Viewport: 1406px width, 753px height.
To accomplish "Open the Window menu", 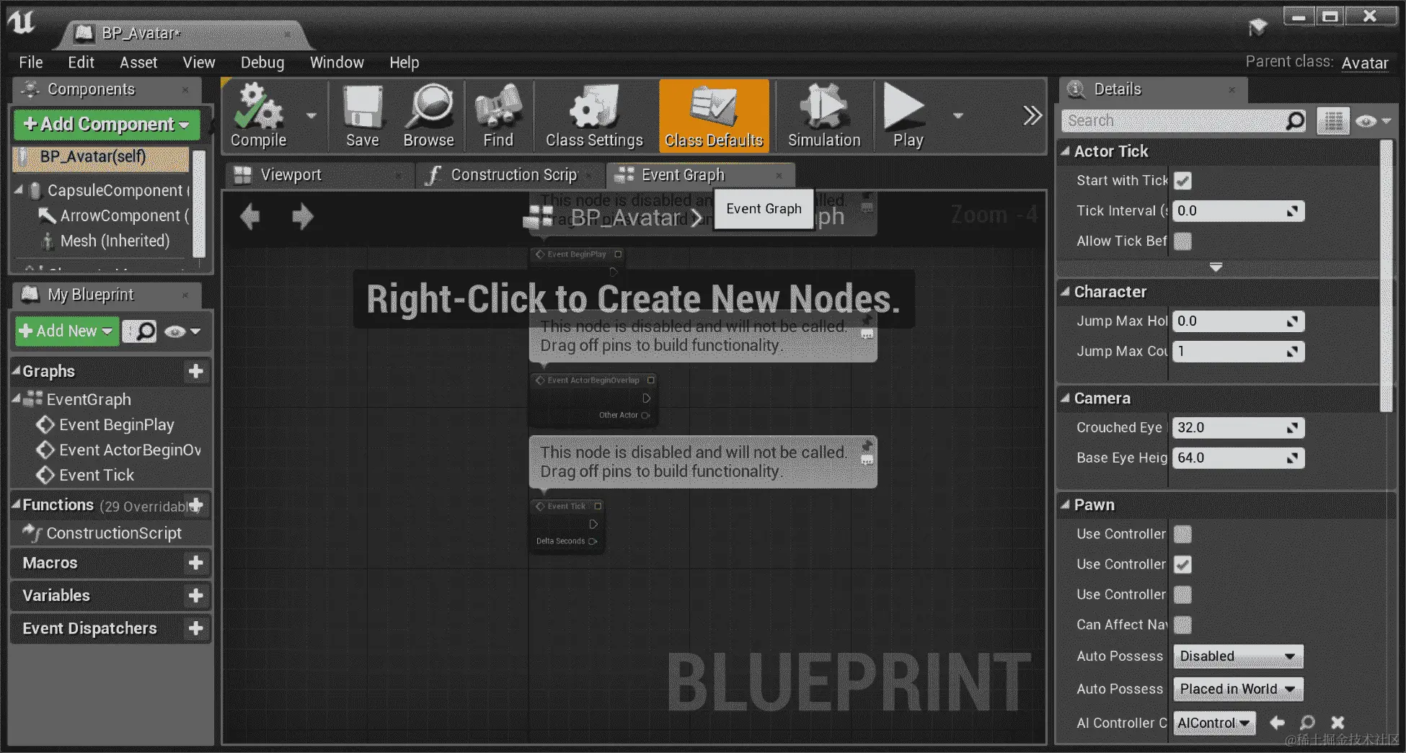I will point(337,63).
